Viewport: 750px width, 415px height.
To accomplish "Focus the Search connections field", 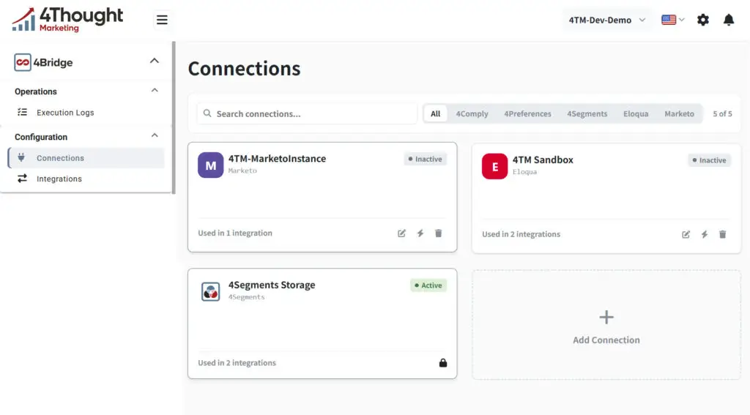I will point(307,113).
